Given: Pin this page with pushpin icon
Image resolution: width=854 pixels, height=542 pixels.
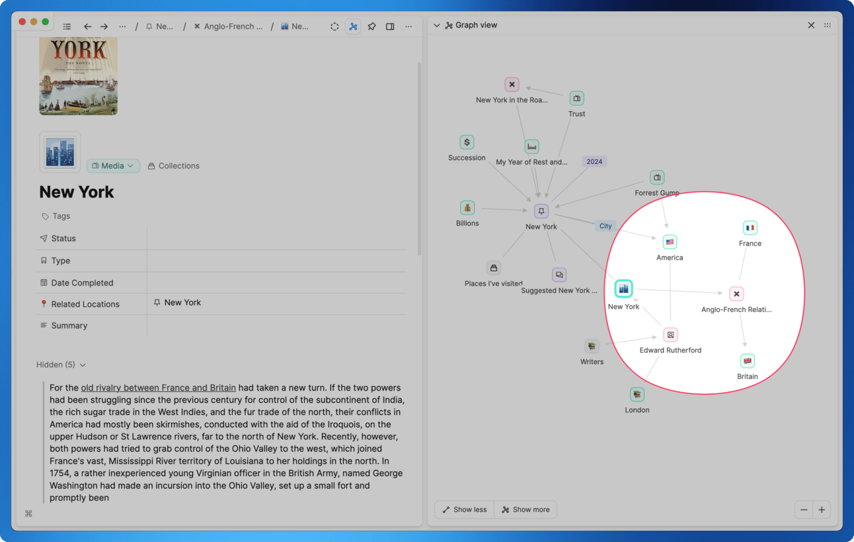Looking at the screenshot, I should click(371, 26).
